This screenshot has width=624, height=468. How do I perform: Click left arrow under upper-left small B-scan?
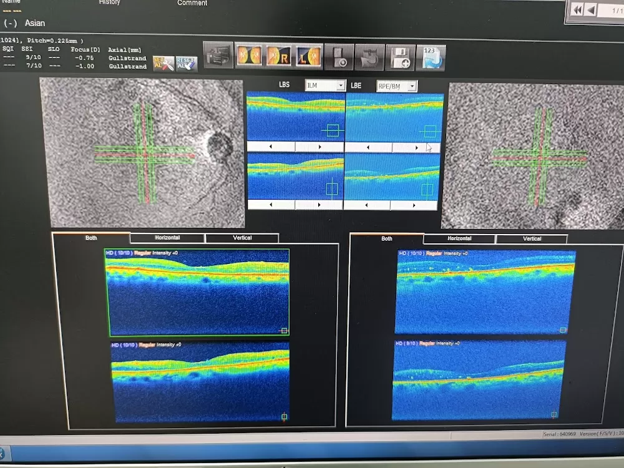click(x=271, y=147)
